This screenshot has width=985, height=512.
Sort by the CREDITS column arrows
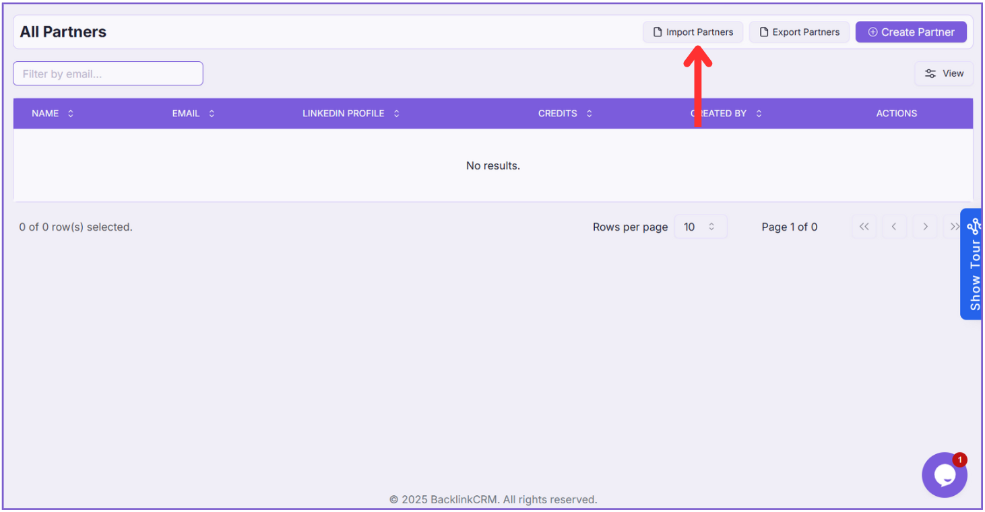[589, 114]
